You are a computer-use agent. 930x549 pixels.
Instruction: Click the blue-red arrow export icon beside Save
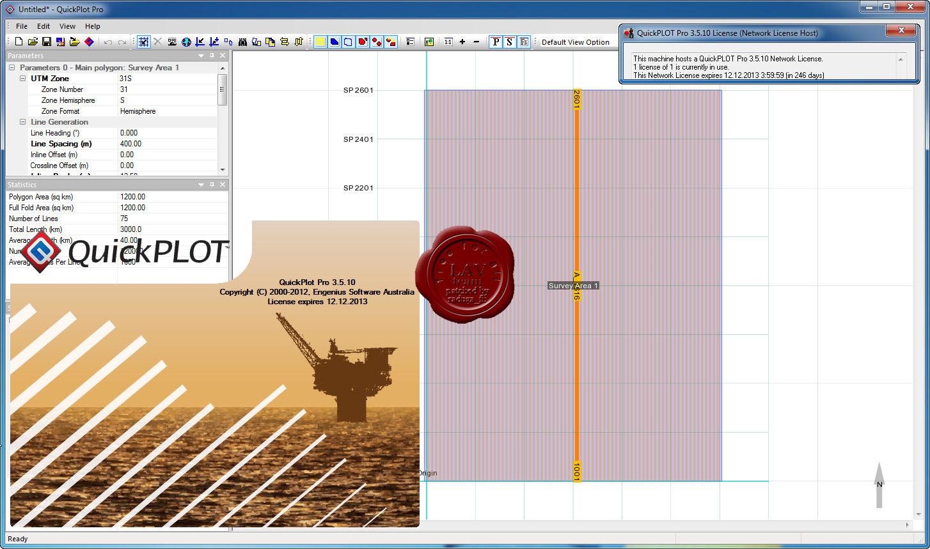(x=61, y=42)
